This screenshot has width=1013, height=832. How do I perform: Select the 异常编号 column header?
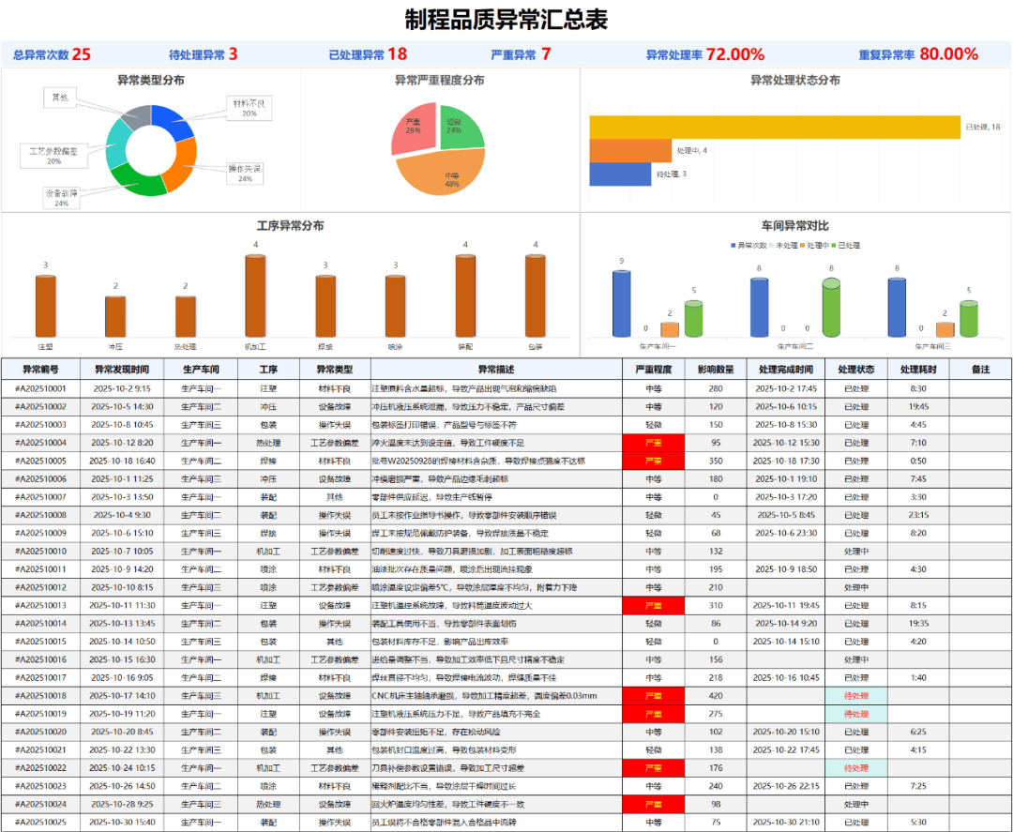40,370
